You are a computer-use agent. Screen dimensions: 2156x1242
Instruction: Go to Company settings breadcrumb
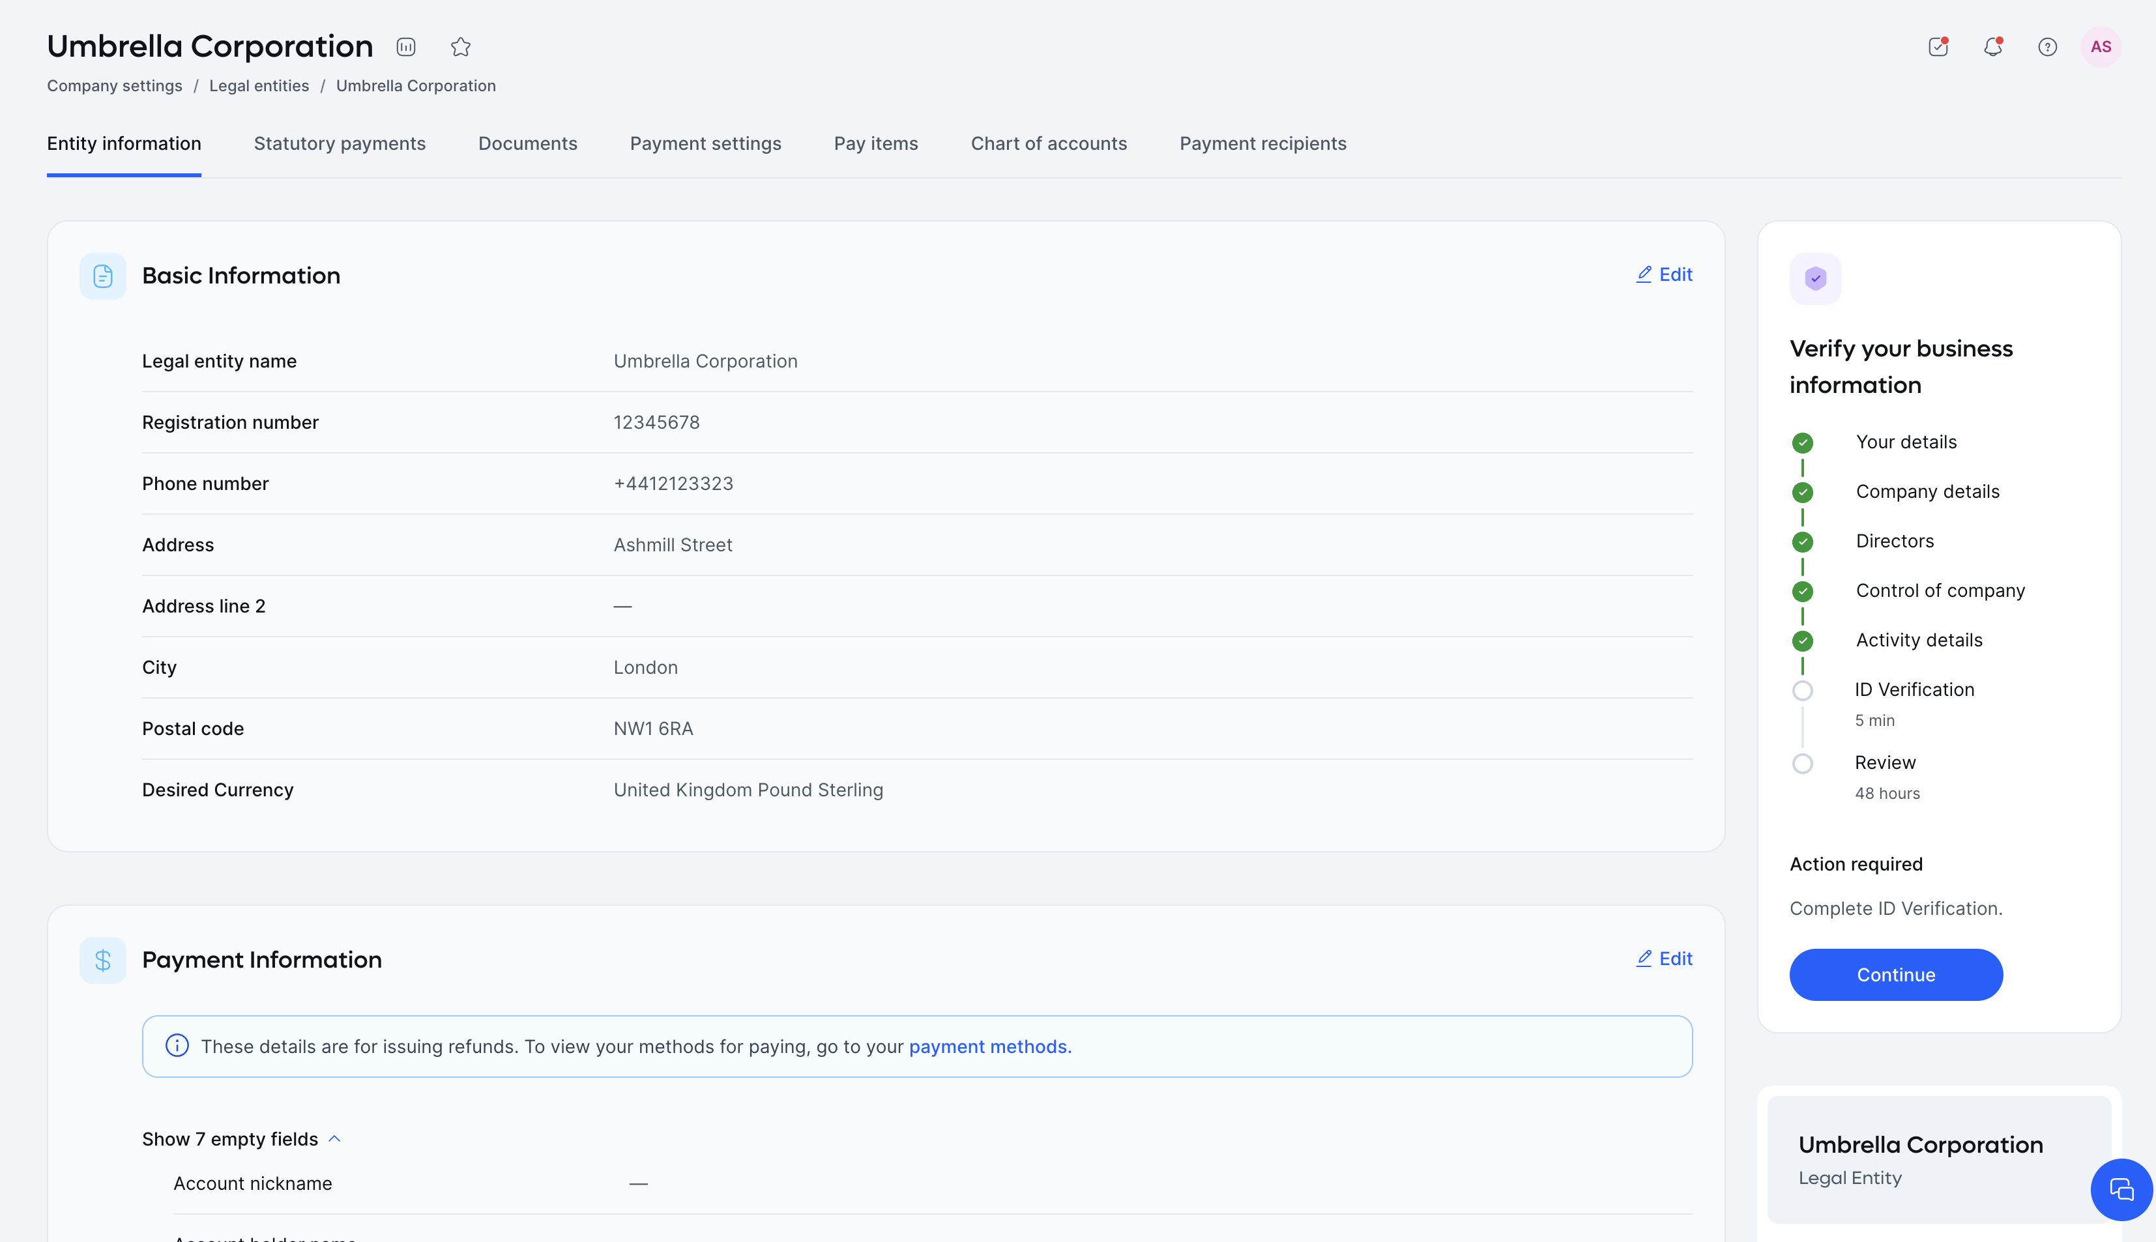pos(114,85)
